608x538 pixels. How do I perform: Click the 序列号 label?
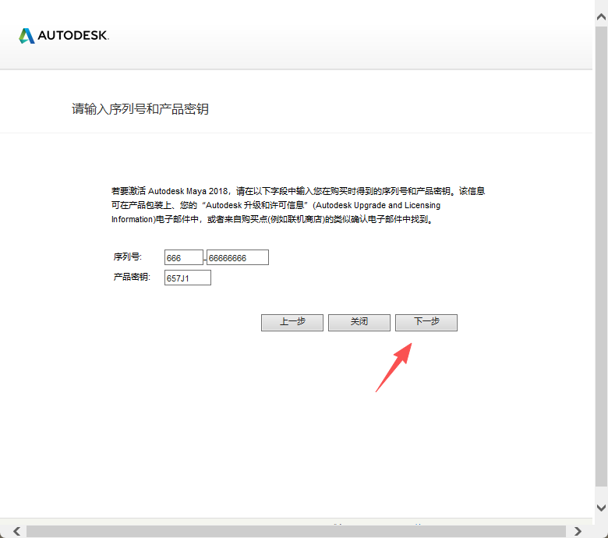tap(128, 257)
